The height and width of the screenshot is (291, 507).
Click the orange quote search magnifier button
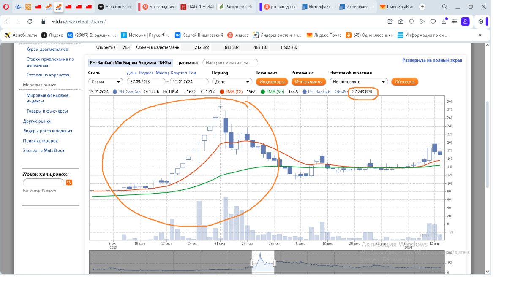pos(69,183)
